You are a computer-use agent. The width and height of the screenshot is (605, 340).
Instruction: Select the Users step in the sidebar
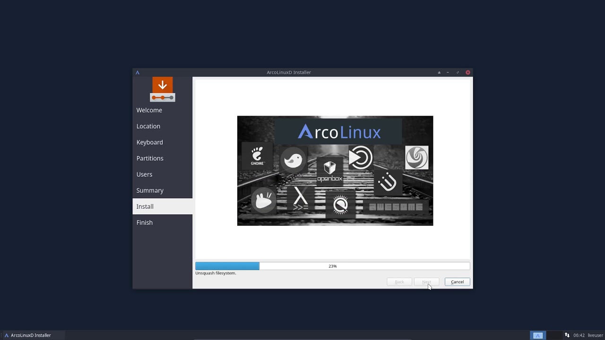[162, 174]
